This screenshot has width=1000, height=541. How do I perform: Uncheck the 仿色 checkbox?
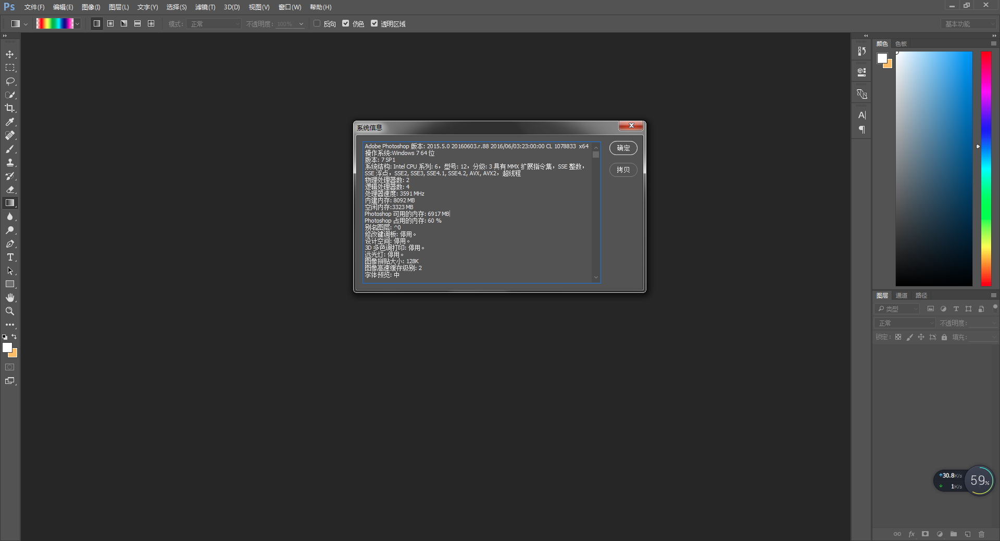[345, 23]
